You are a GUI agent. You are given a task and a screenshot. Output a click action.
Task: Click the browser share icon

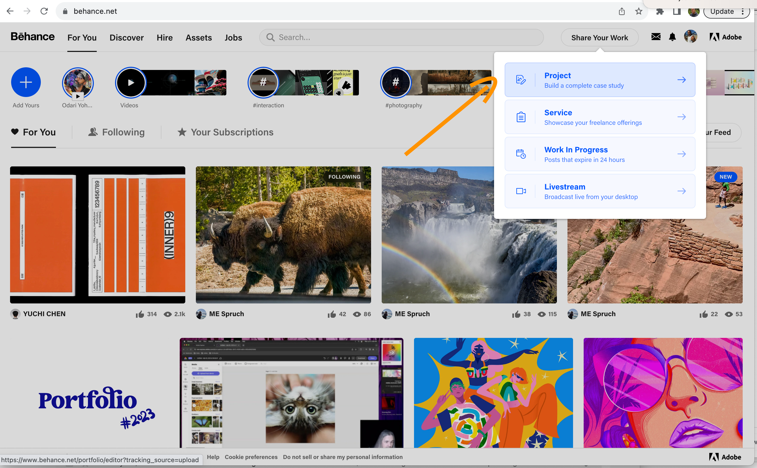[x=622, y=11]
